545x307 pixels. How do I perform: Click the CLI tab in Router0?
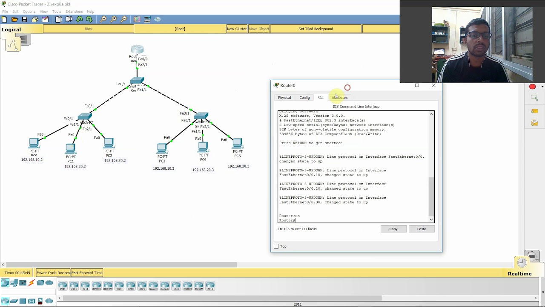click(321, 97)
